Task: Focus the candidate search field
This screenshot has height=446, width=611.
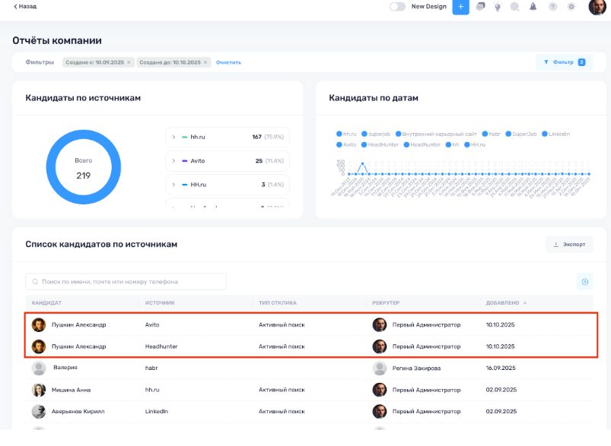Action: pos(126,282)
